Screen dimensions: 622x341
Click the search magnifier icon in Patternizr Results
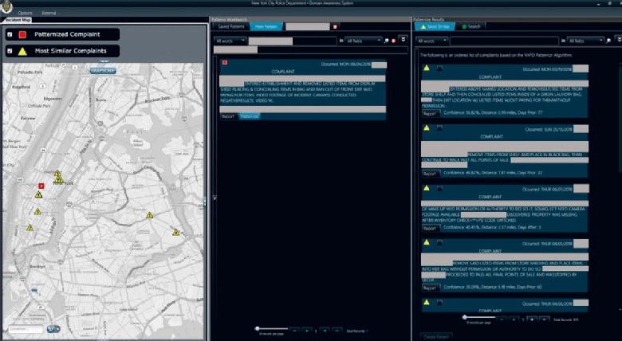pyautogui.click(x=608, y=41)
